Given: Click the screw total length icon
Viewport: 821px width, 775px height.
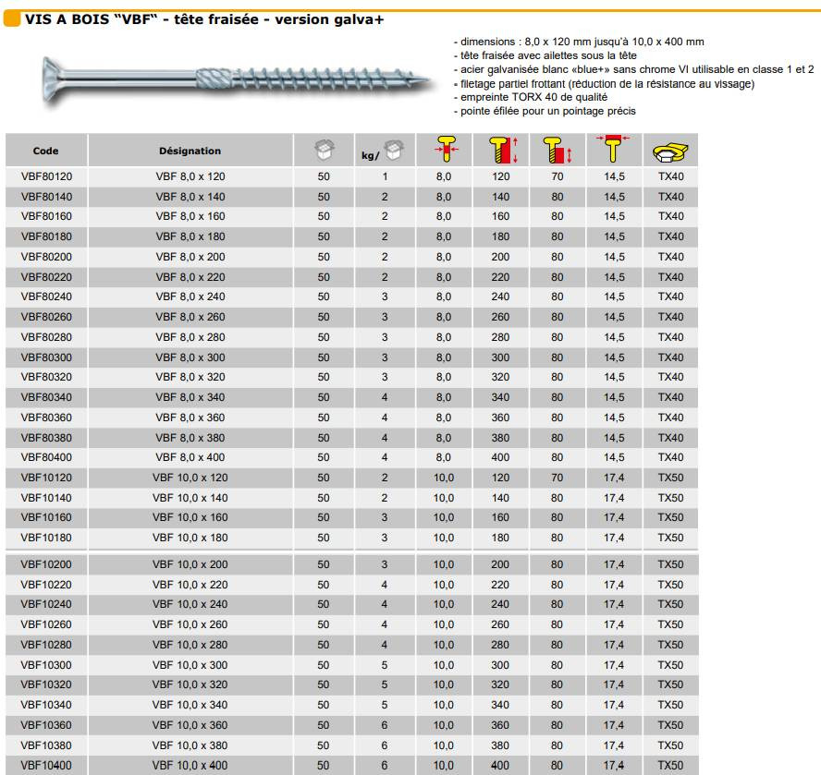Looking at the screenshot, I should 500,151.
